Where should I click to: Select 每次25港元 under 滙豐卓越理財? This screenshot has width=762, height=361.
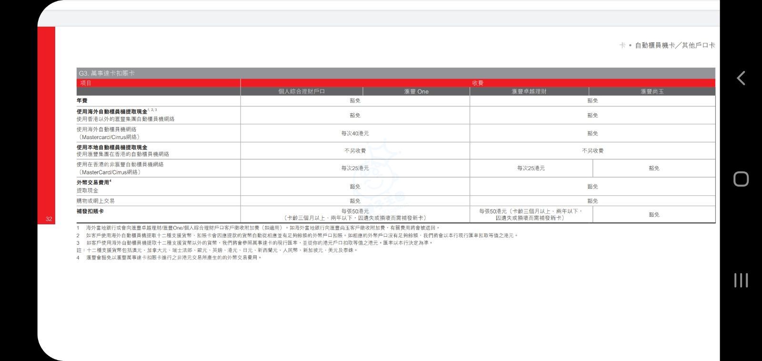click(x=531, y=168)
